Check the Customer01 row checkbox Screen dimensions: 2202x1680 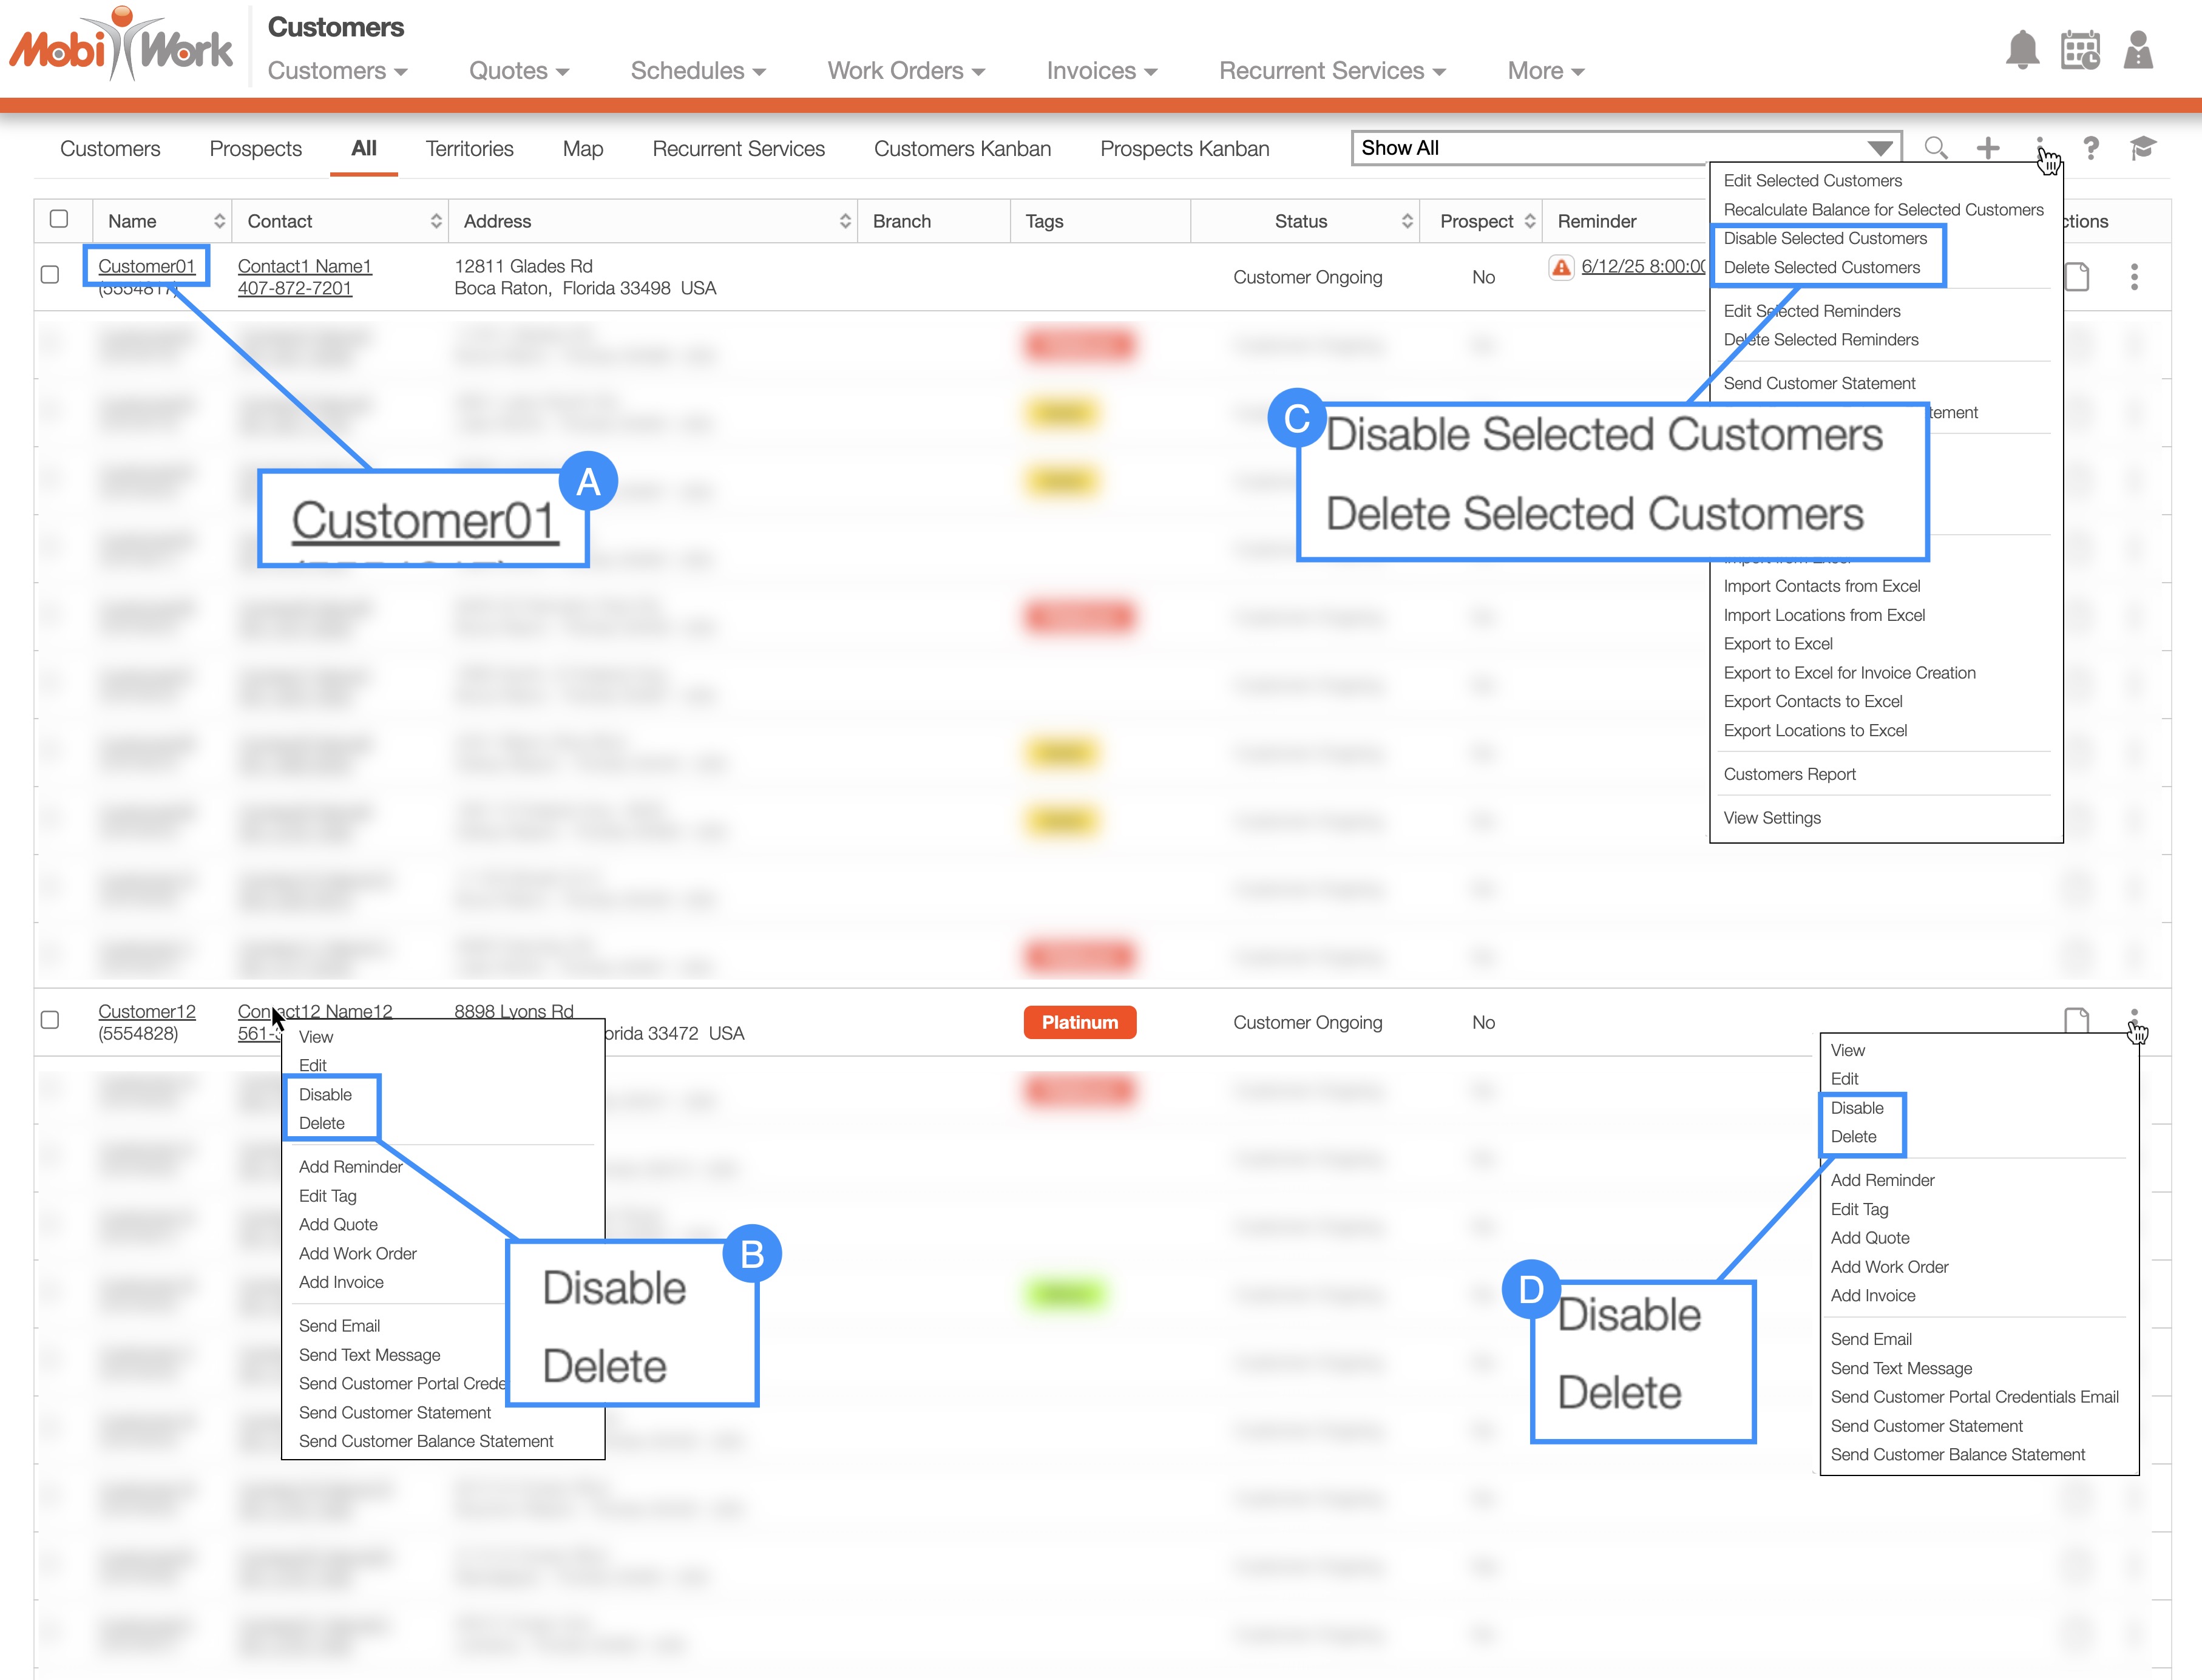tap(50, 275)
